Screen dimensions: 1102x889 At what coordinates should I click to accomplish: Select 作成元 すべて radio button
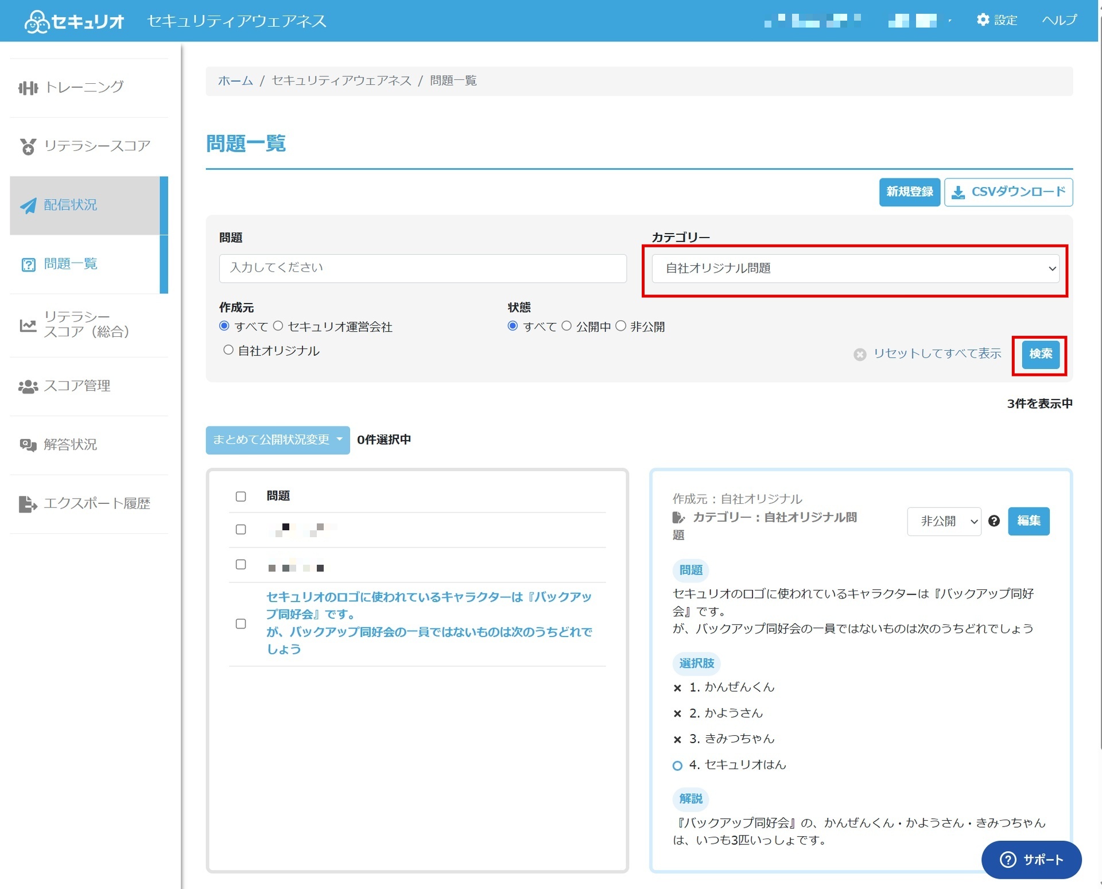[224, 326]
